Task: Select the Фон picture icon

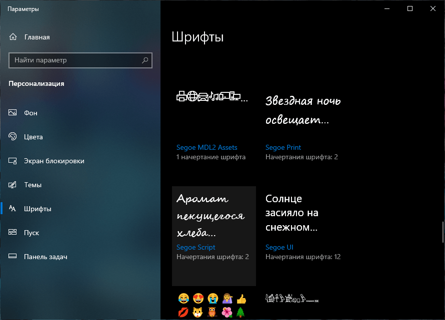Action: (x=13, y=113)
